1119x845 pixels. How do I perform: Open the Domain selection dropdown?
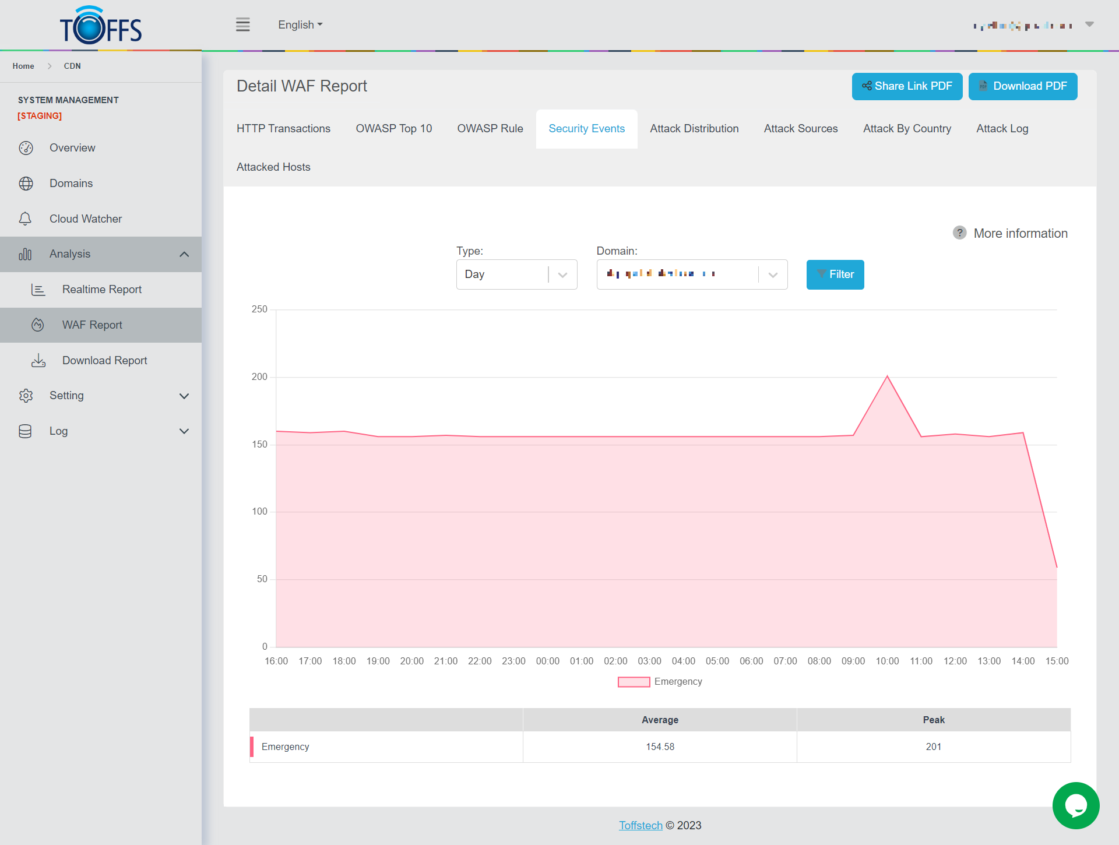tap(692, 274)
